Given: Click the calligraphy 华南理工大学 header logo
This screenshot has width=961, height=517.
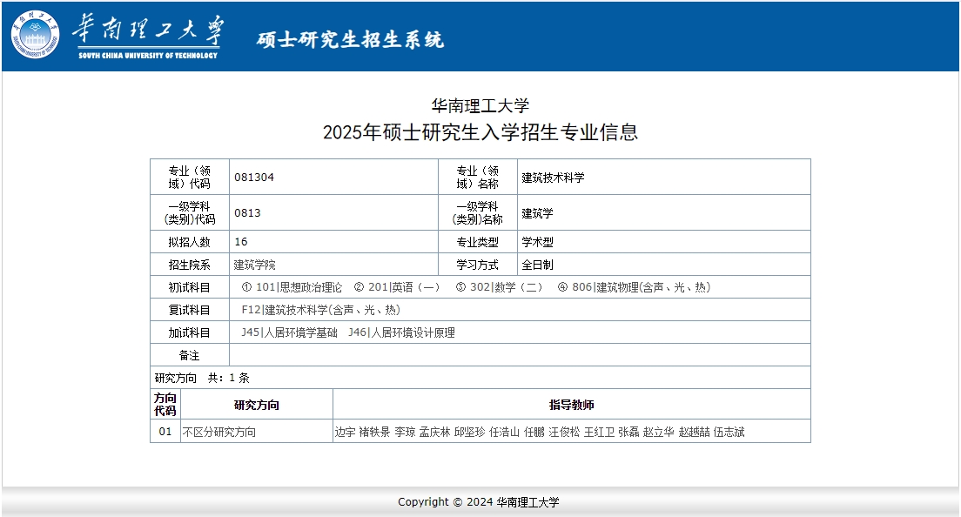Looking at the screenshot, I should click(148, 36).
